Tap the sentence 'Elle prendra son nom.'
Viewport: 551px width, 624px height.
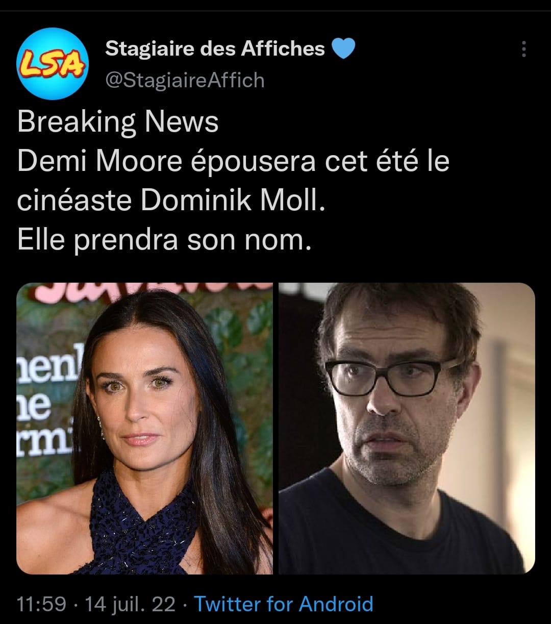164,241
